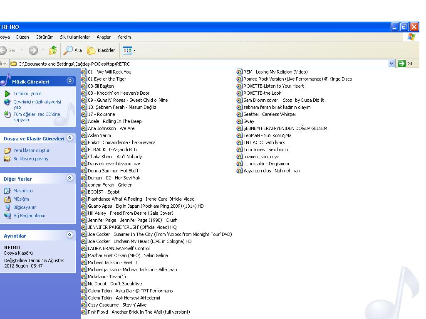Select icon of 08 - Knockin' on Heaven's Door
Viewport: 426px width, 319px height.
84,93
